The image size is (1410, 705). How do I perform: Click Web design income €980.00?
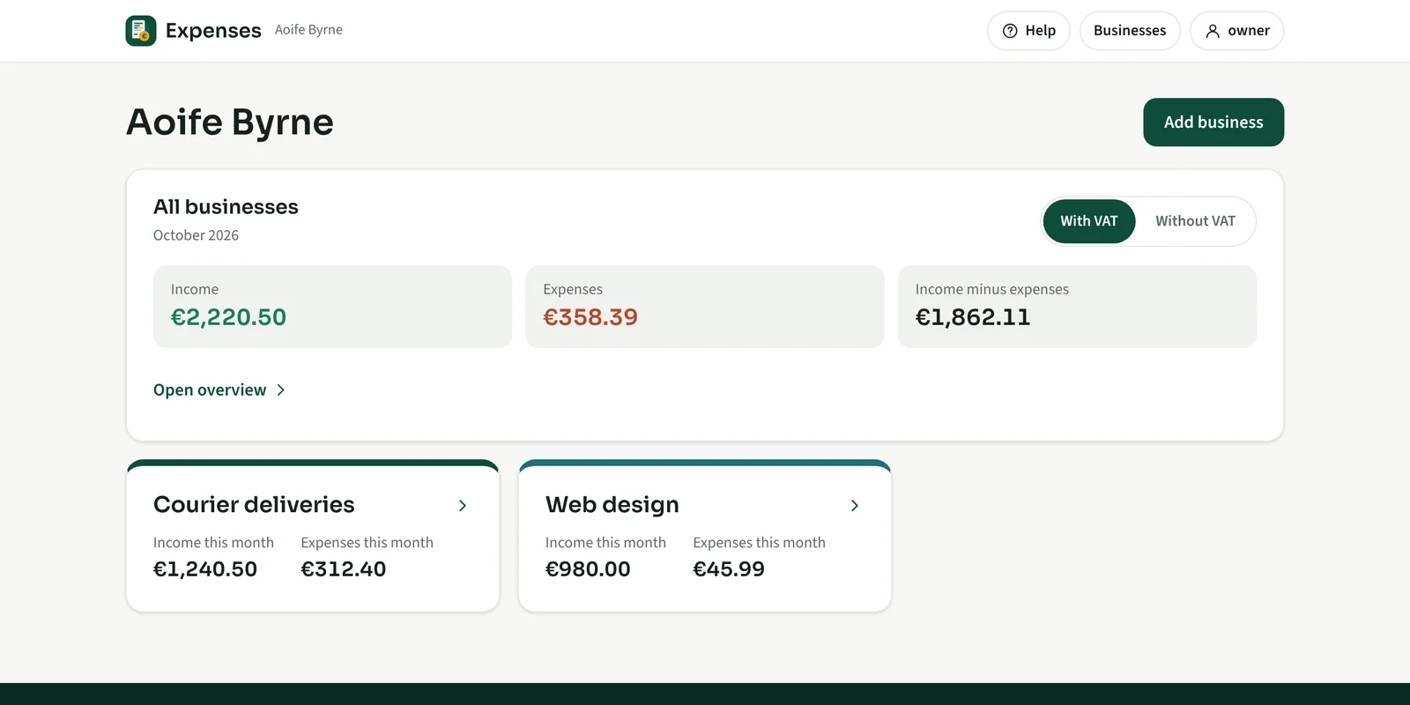pos(588,569)
